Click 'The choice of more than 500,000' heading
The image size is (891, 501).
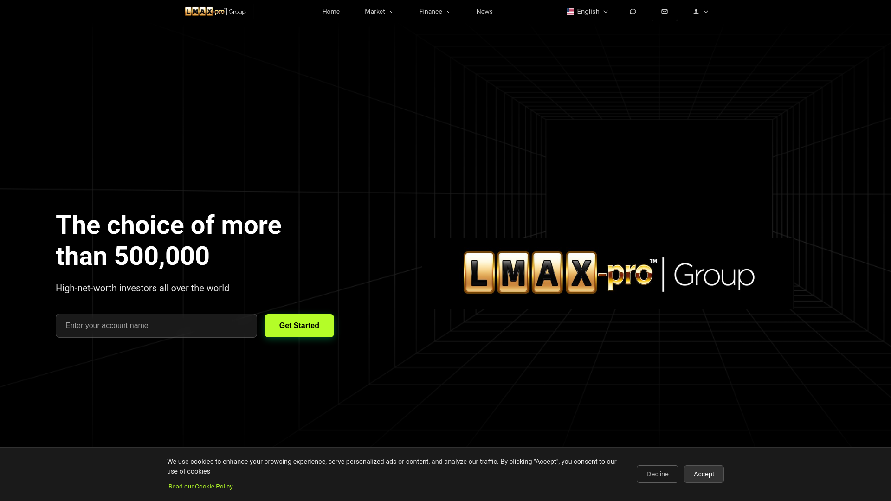(x=168, y=240)
